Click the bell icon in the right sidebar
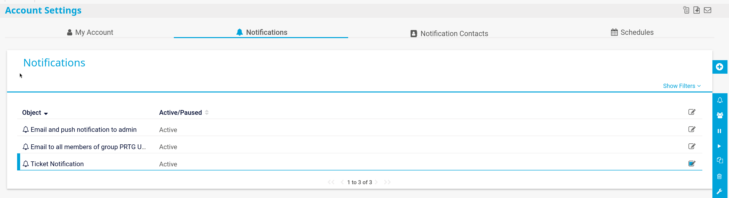The image size is (729, 198). coord(720,101)
